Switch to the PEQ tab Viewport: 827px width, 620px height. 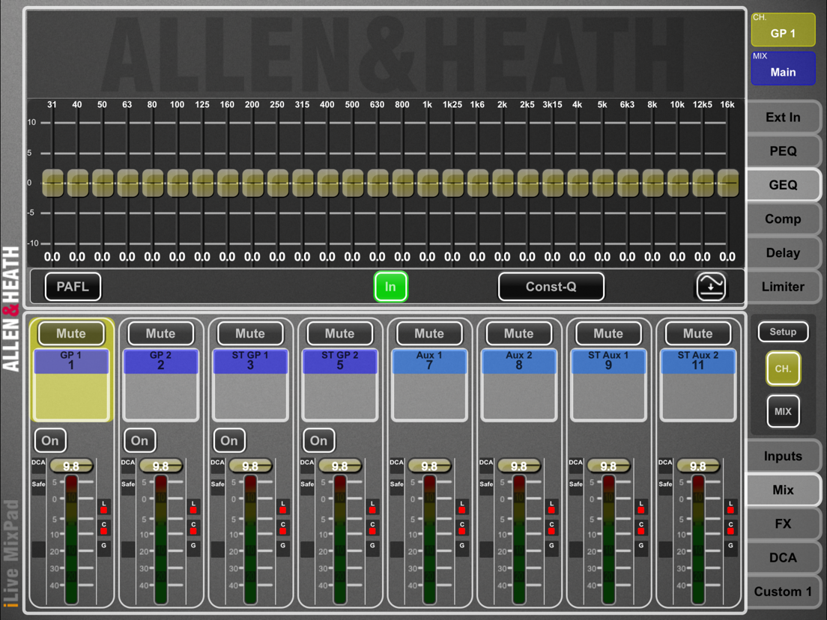(x=784, y=151)
